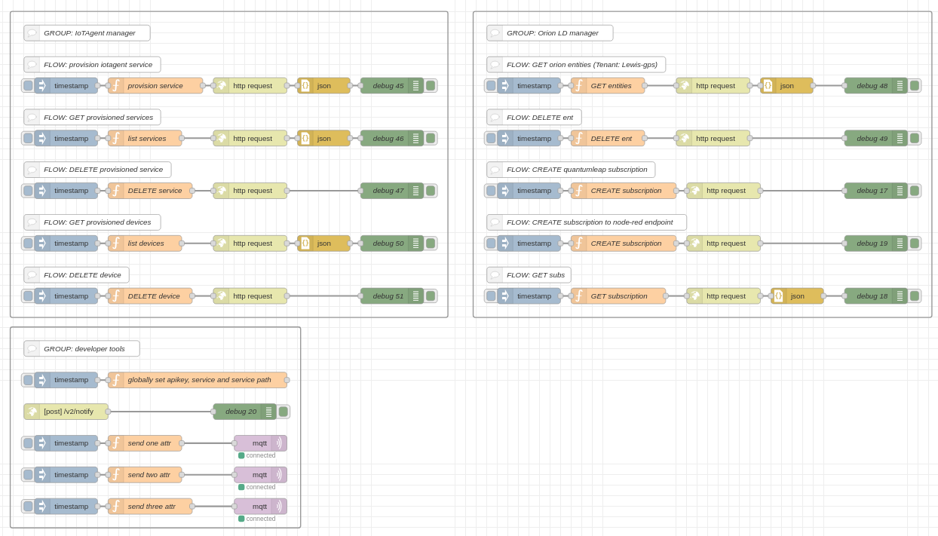
Task: Trigger the inject button before provision service
Action: (x=28, y=86)
